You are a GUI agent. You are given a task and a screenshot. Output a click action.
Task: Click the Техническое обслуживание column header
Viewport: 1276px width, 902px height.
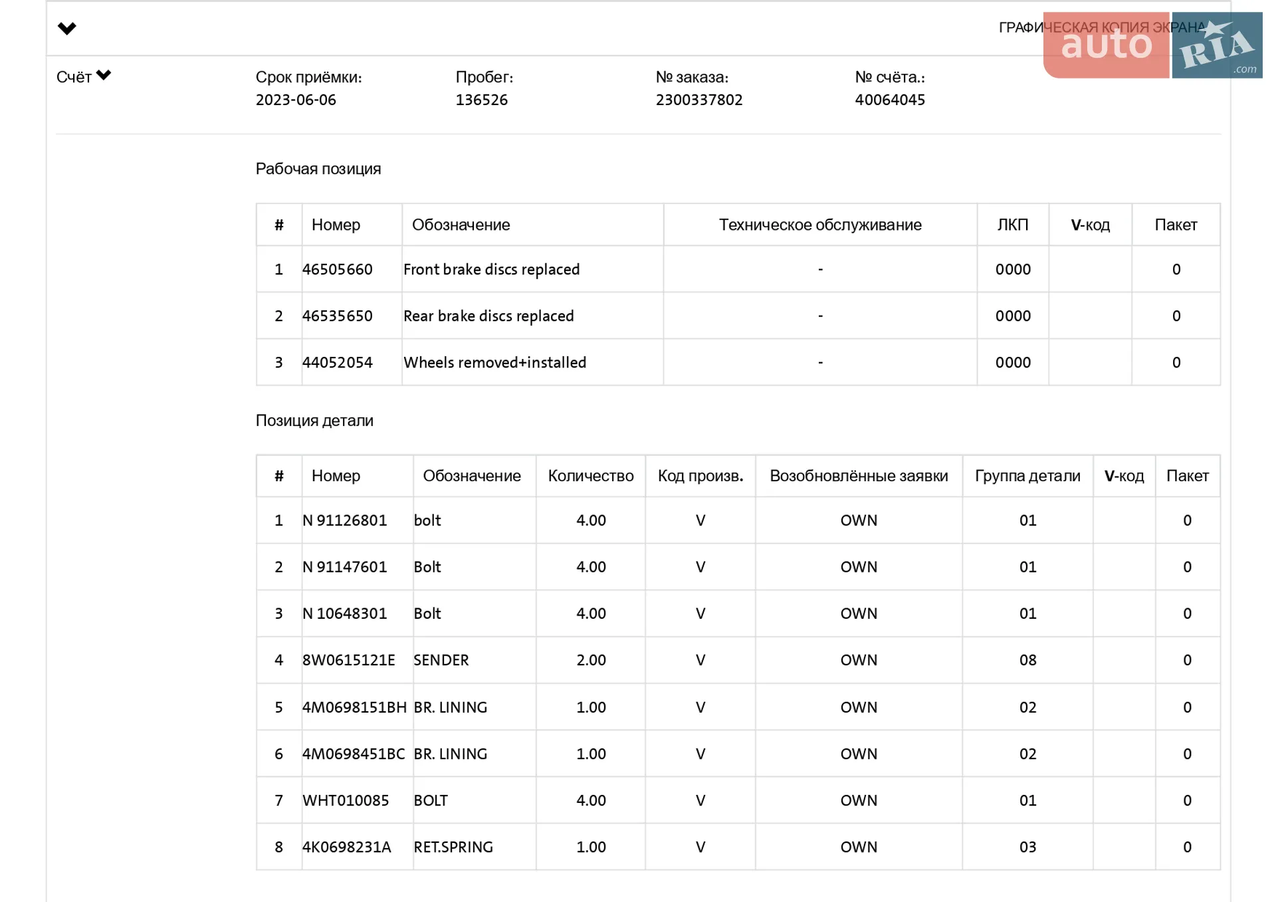[x=820, y=225]
